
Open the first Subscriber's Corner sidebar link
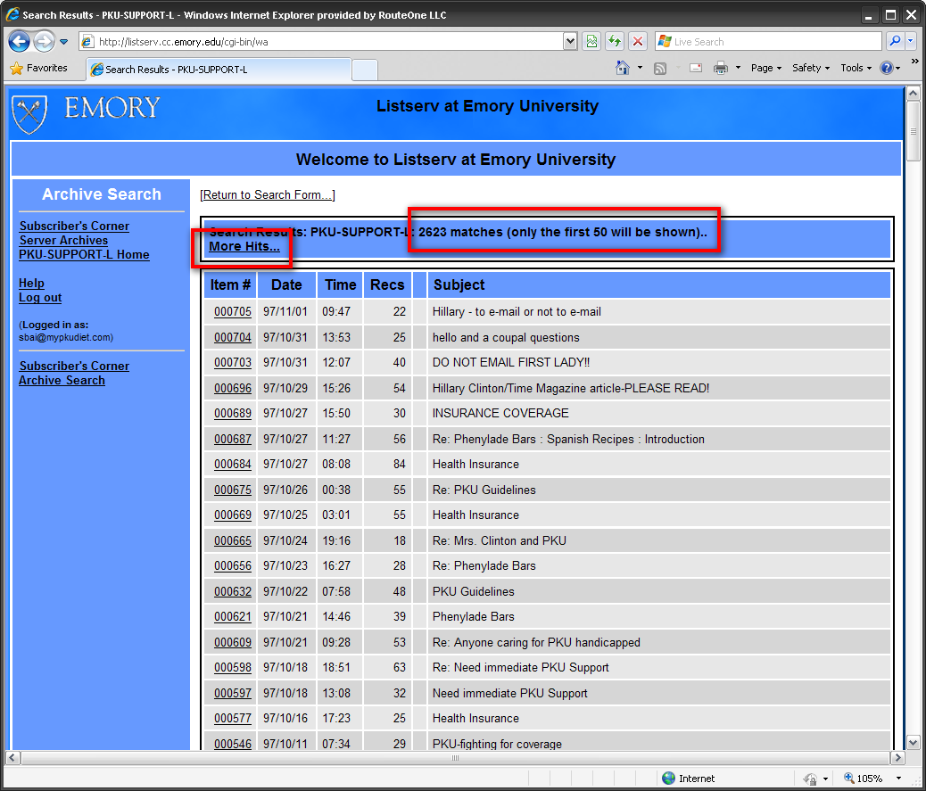tap(74, 227)
